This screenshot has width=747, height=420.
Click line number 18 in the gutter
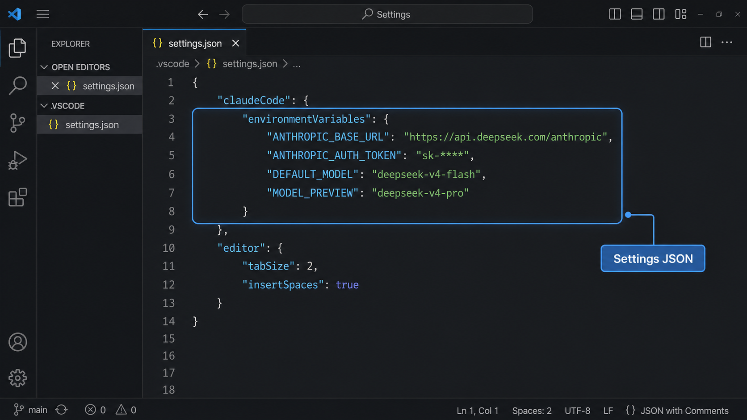point(168,390)
